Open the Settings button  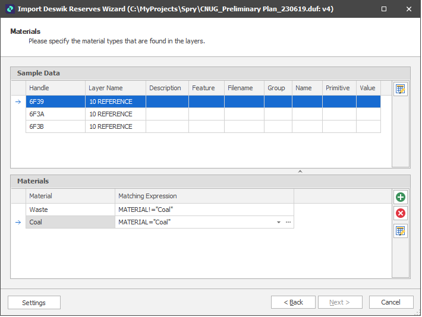(34, 303)
